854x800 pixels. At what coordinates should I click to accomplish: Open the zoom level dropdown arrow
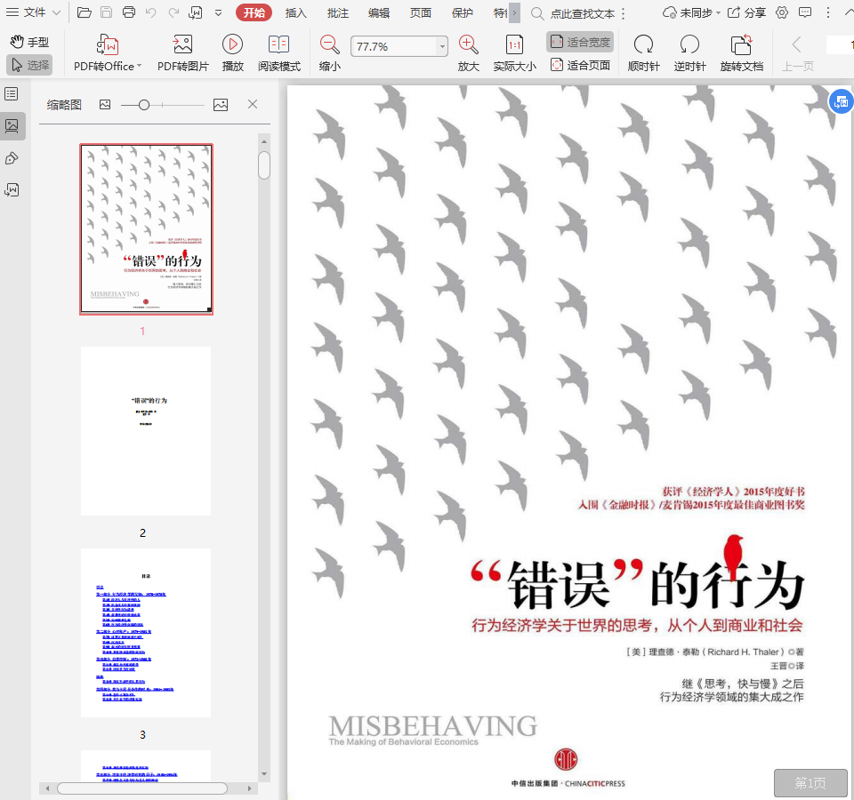click(442, 47)
